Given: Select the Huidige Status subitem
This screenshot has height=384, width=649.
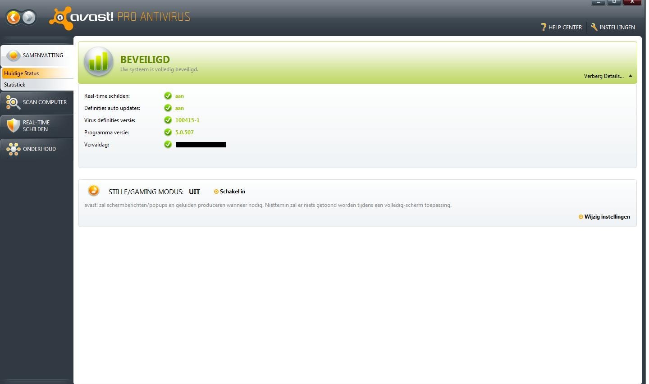Looking at the screenshot, I should click(x=38, y=73).
